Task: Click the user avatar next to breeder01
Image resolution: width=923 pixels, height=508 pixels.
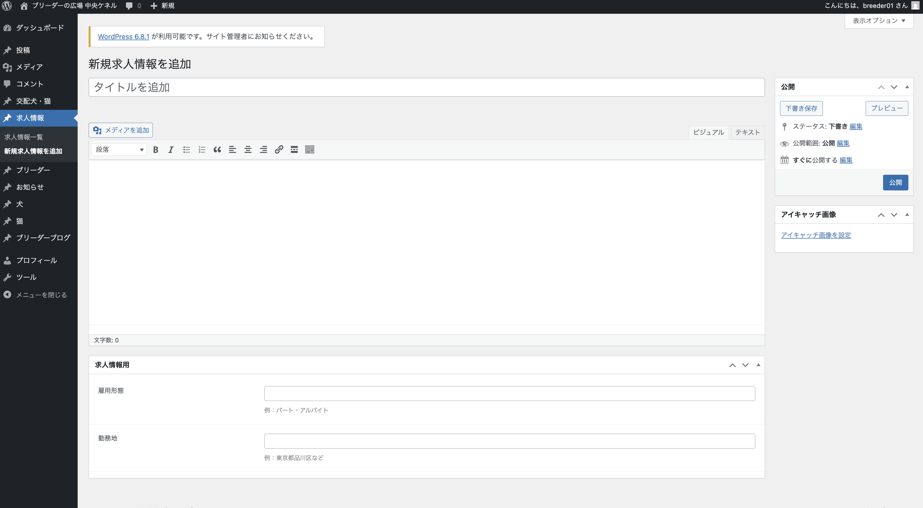Action: pos(915,6)
